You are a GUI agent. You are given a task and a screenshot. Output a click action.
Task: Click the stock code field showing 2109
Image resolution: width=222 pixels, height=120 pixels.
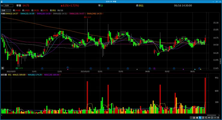(x=8, y=5)
